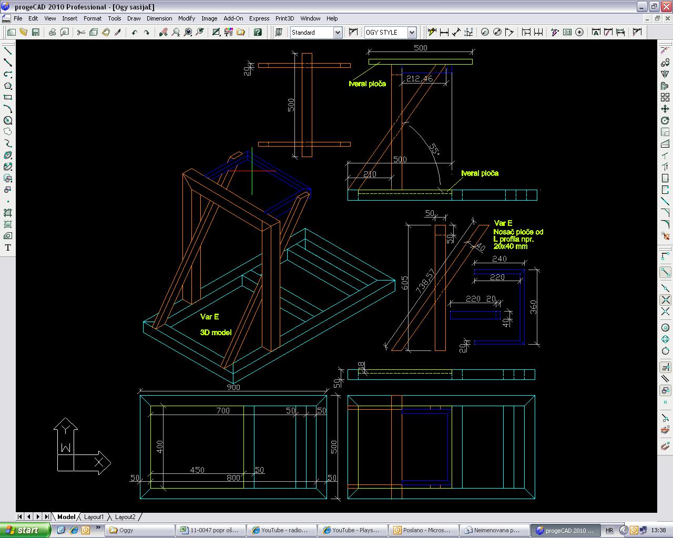Open the Dimension menu
The height and width of the screenshot is (538, 673).
(159, 18)
